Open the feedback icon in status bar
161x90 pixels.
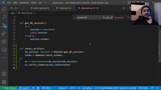point(152,88)
